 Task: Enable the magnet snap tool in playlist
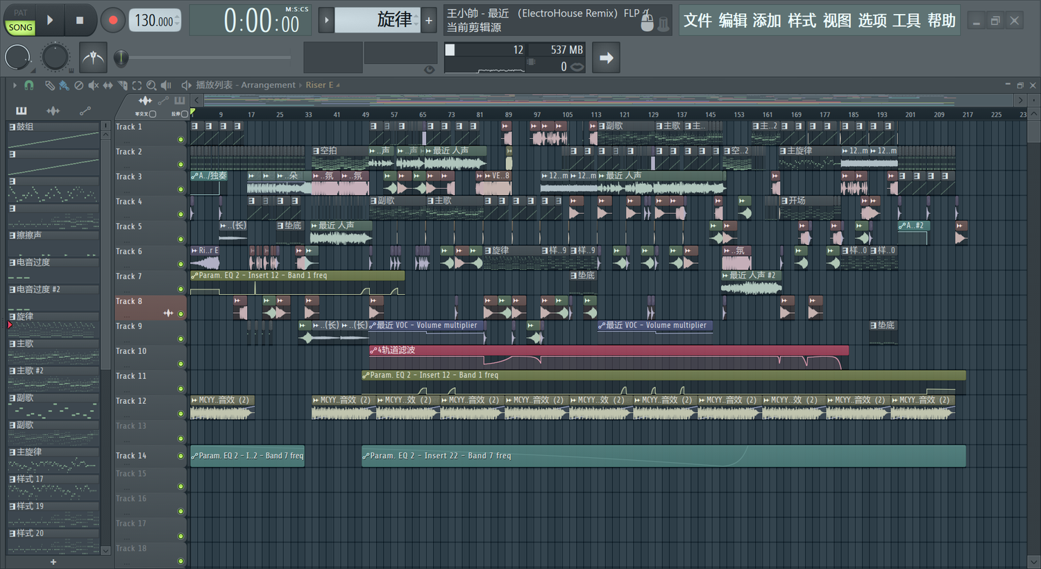tap(29, 85)
